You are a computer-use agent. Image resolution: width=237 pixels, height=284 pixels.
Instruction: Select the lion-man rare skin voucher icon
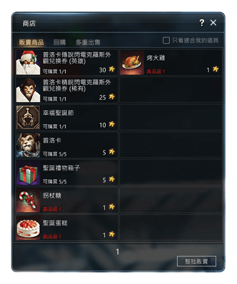coord(28,90)
